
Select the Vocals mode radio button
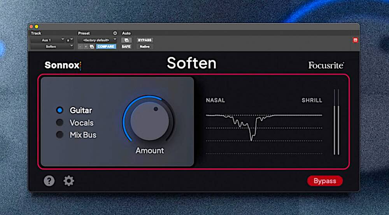pyautogui.click(x=60, y=123)
